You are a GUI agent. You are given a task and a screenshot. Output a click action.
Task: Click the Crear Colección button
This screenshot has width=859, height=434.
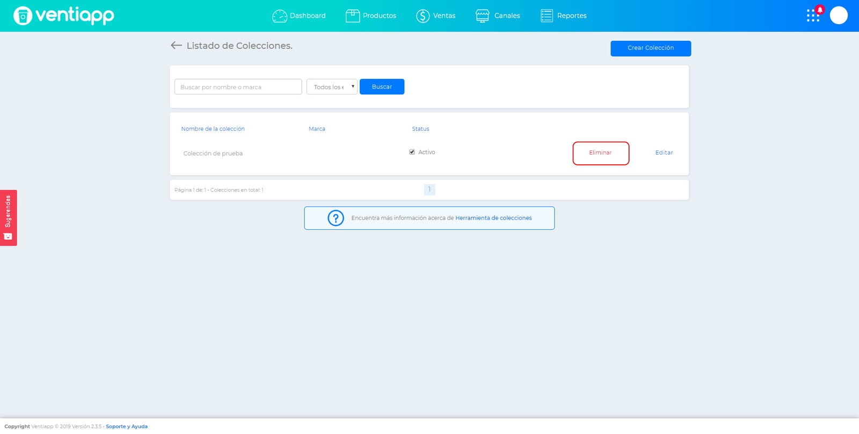[651, 48]
